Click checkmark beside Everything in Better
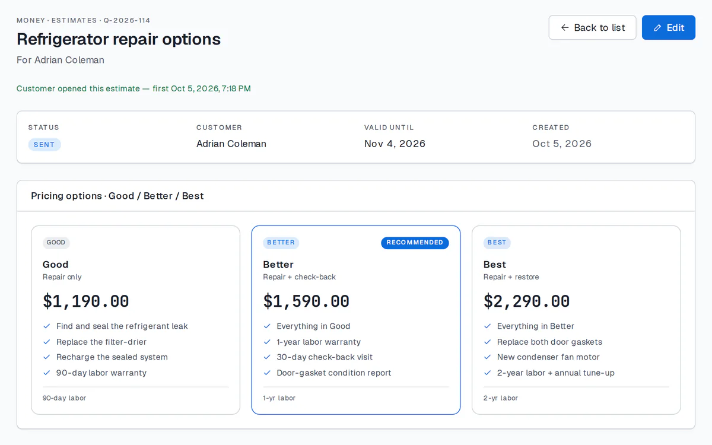This screenshot has width=712, height=445. tap(488, 326)
